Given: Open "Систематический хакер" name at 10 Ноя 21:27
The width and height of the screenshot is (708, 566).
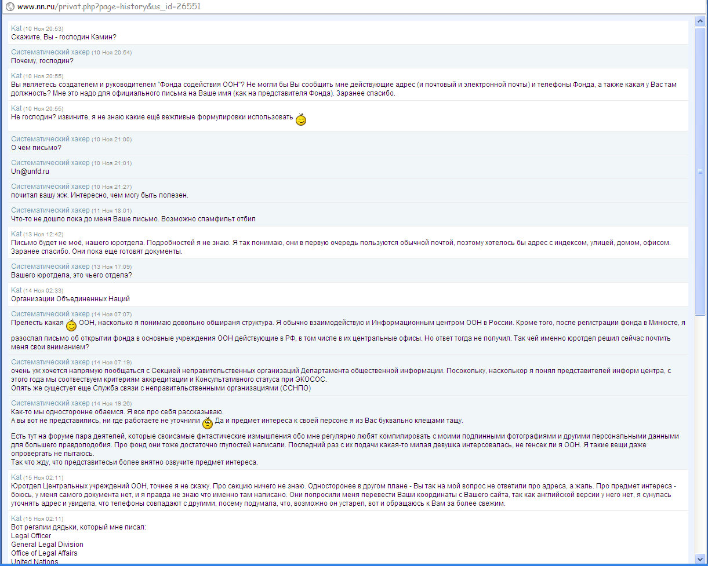Looking at the screenshot, I should pos(50,187).
